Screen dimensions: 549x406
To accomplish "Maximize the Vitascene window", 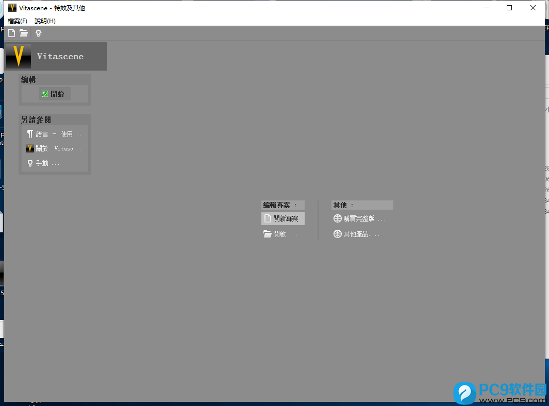I will (509, 8).
